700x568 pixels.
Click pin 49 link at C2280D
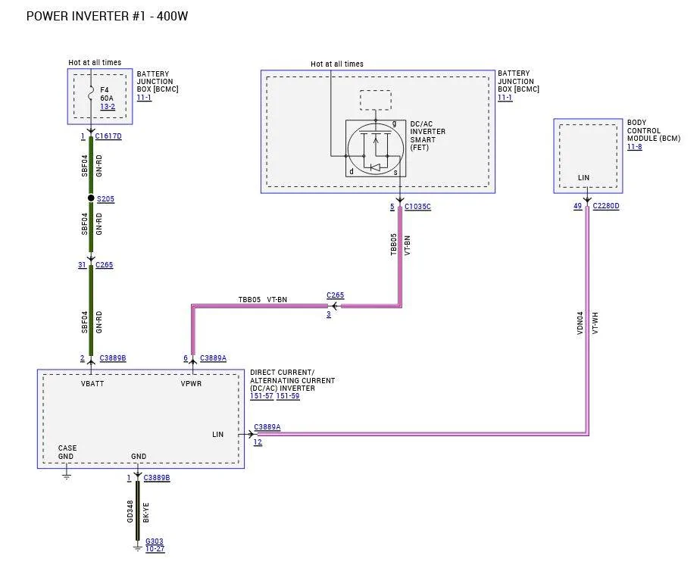coord(578,206)
